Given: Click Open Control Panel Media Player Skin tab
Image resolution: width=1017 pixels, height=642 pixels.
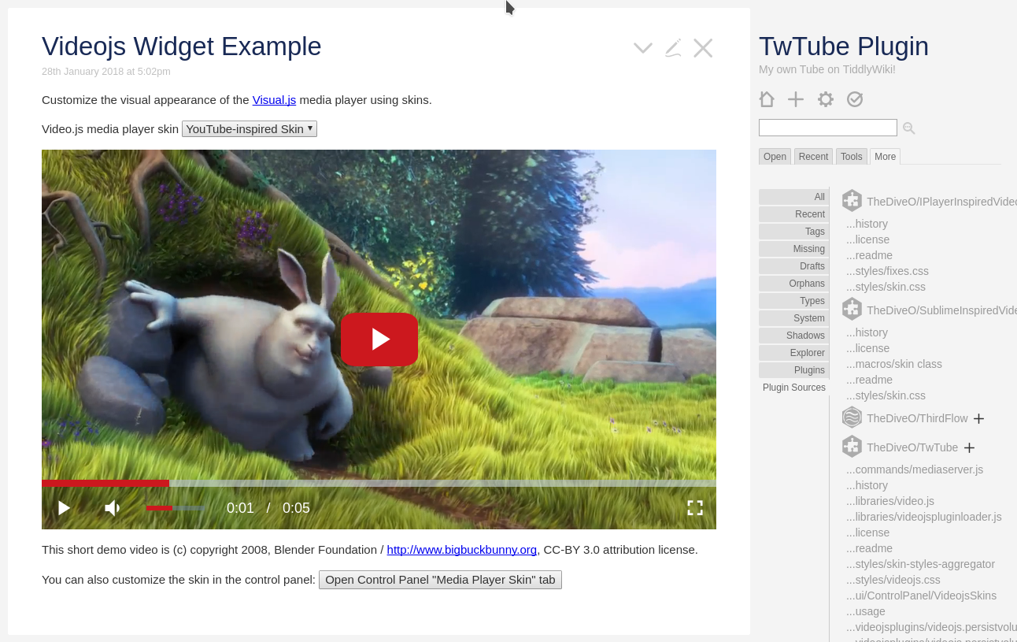Looking at the screenshot, I should 440,580.
